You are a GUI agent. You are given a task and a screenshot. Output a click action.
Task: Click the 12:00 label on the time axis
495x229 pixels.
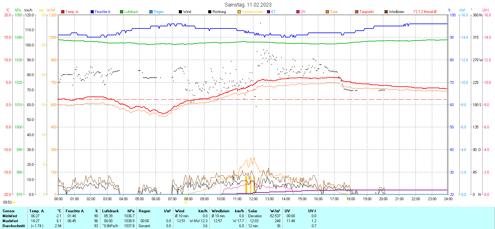coord(253,199)
